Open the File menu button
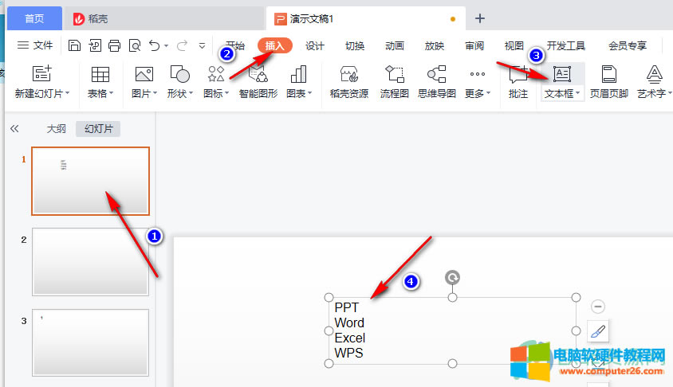The height and width of the screenshot is (387, 673). (x=35, y=45)
